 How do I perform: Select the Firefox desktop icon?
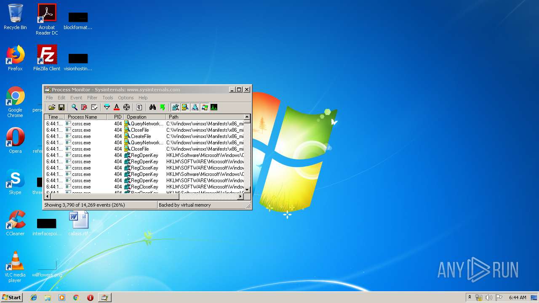(15, 58)
